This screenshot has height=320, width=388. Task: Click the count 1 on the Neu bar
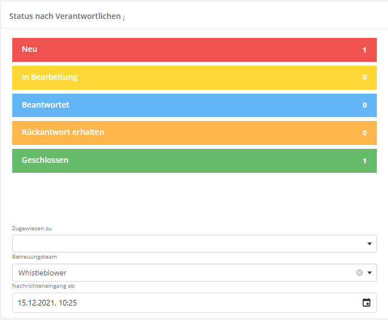pos(365,50)
